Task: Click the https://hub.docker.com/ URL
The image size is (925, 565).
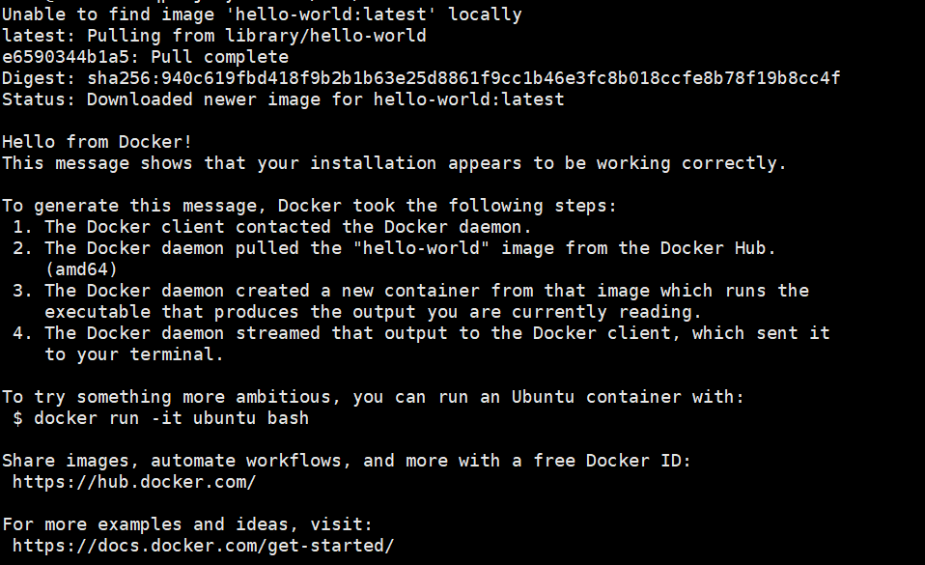Action: pyautogui.click(x=134, y=482)
